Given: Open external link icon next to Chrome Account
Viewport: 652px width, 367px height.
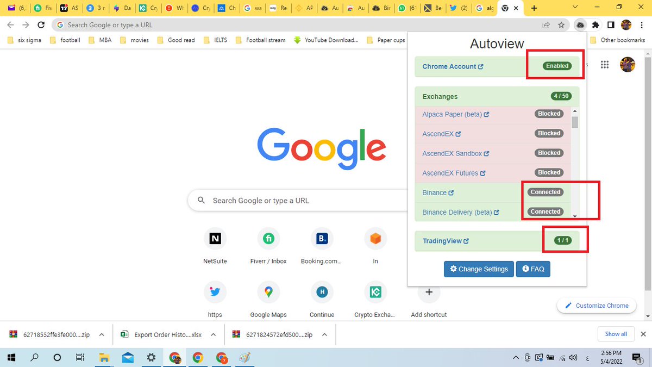Looking at the screenshot, I should (480, 67).
